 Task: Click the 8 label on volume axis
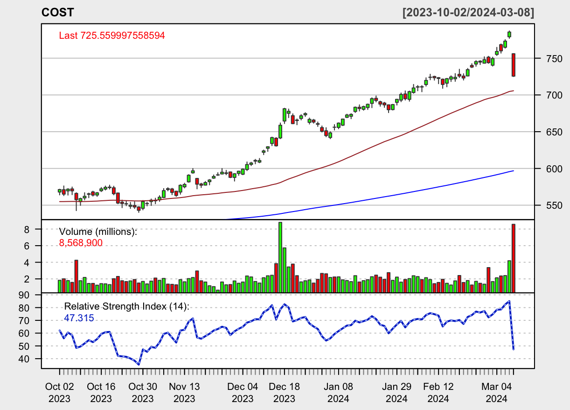pos(28,229)
